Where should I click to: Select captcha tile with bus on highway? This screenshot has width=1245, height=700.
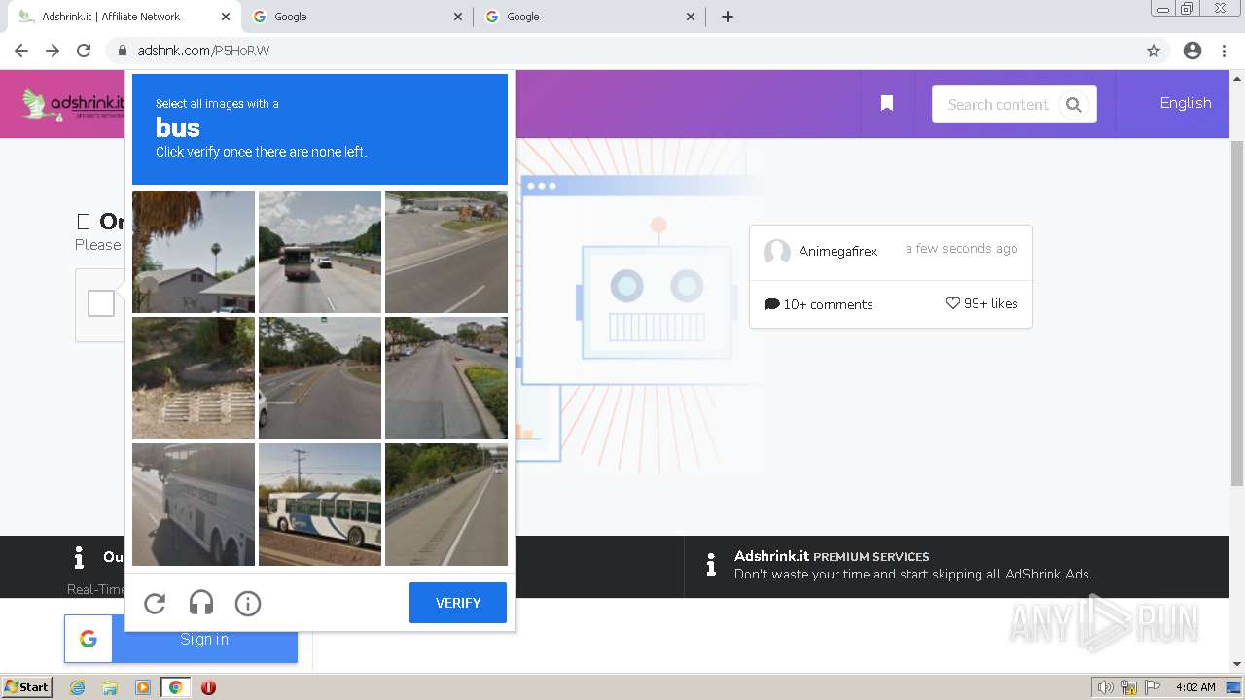320,252
